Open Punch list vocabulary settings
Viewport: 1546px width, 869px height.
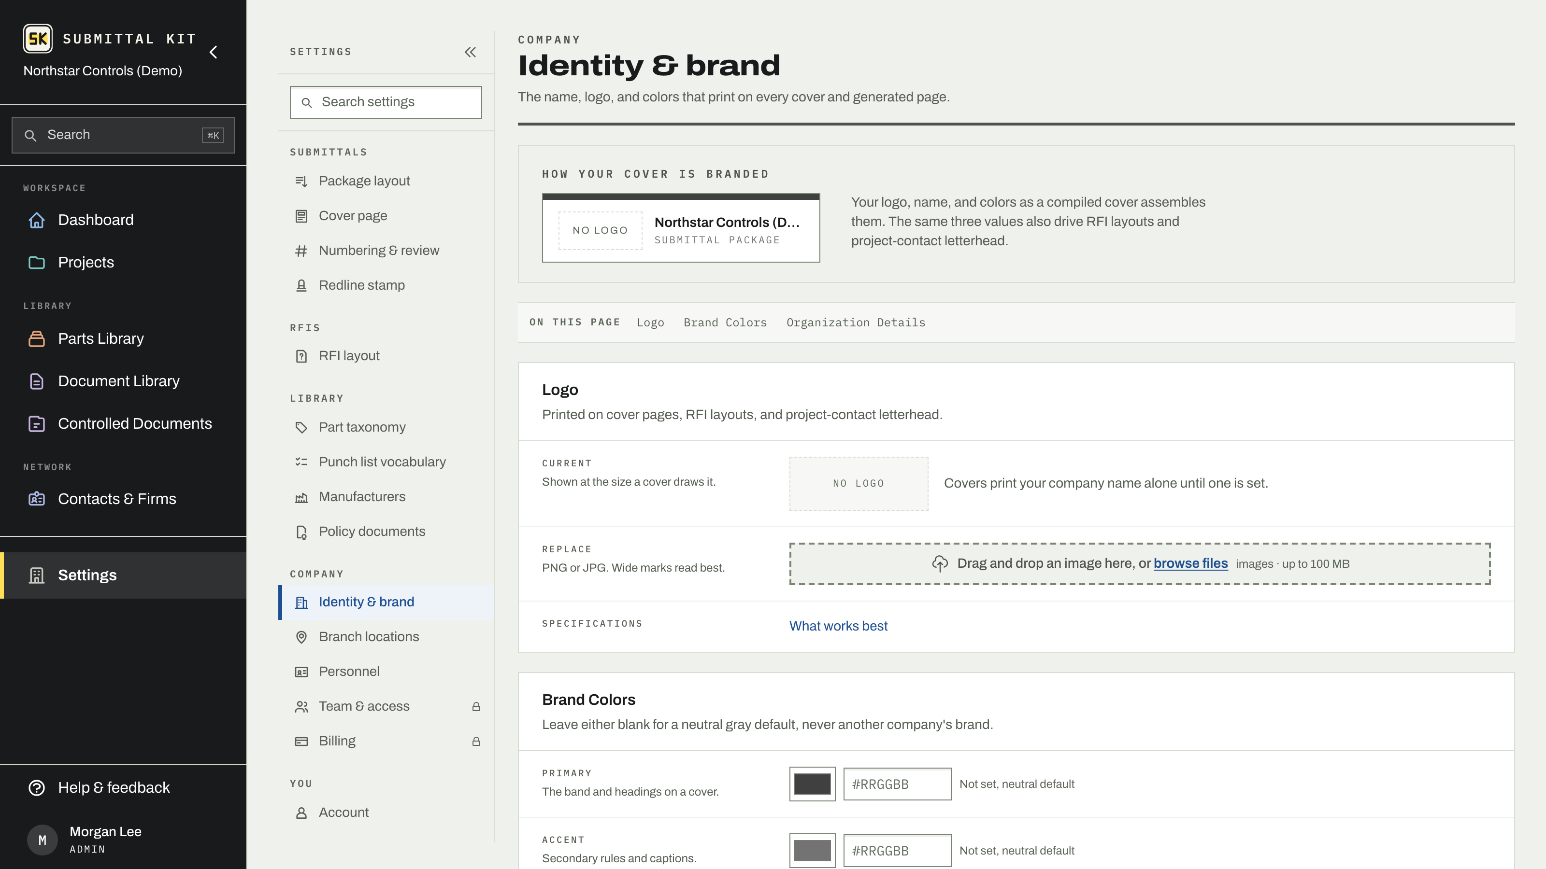point(386,463)
